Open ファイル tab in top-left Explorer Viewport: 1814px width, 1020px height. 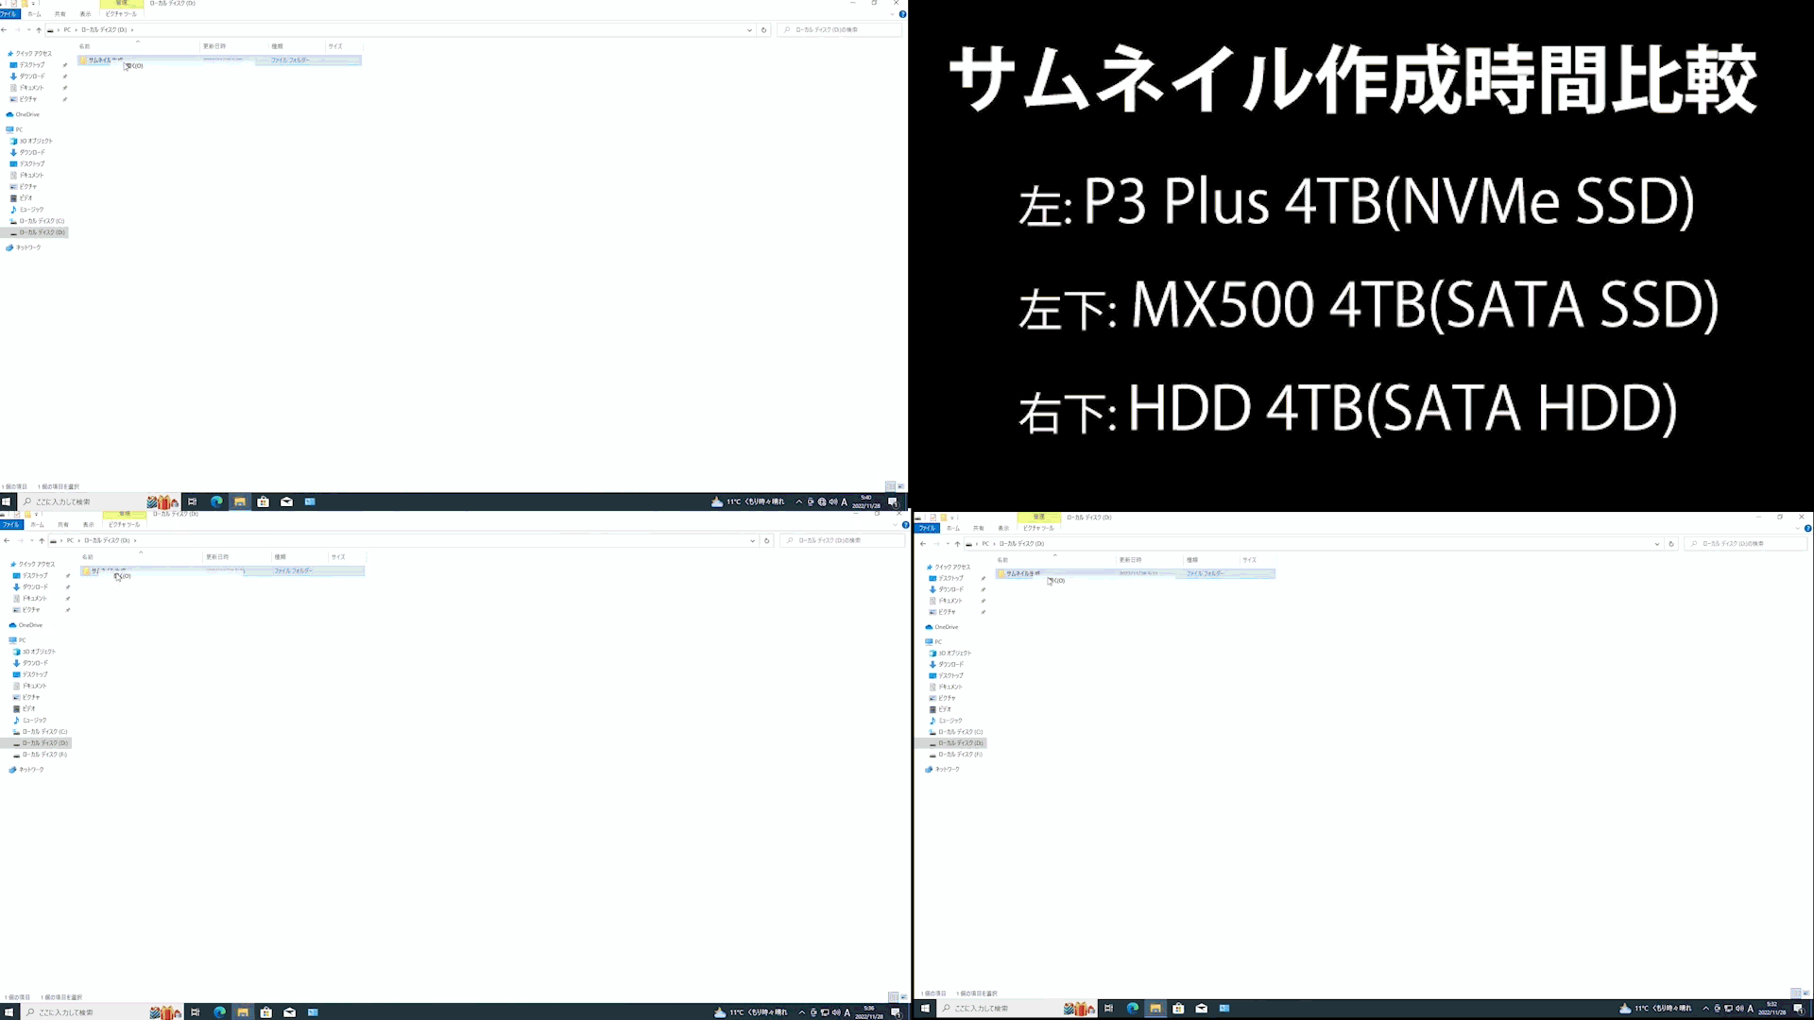[x=9, y=14]
